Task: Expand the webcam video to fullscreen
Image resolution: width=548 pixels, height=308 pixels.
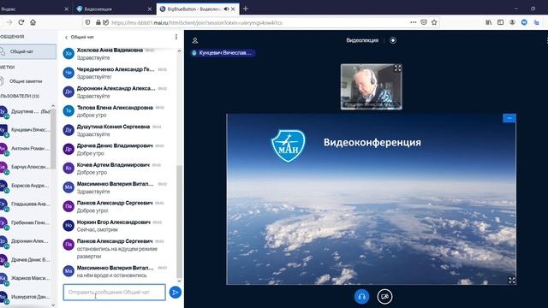Action: [397, 68]
